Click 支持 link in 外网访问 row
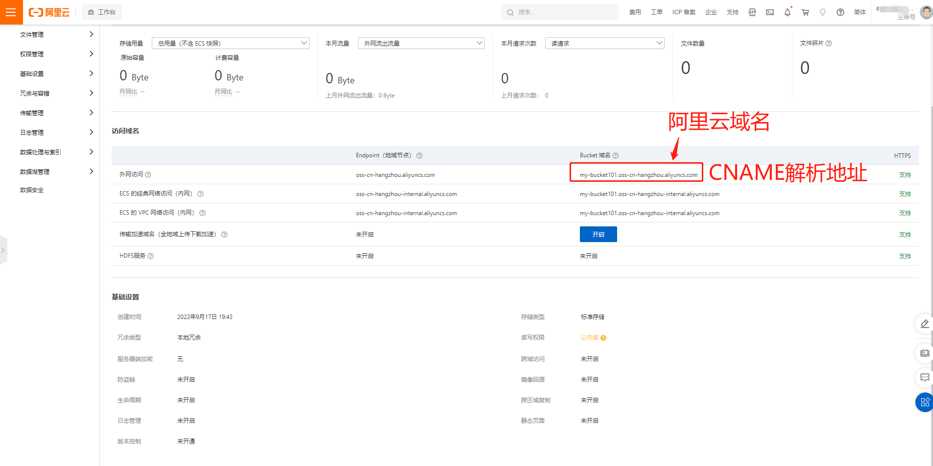The height and width of the screenshot is (466, 933). click(905, 175)
